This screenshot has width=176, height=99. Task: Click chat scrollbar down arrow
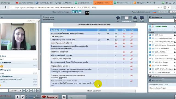pyautogui.click(x=39, y=87)
